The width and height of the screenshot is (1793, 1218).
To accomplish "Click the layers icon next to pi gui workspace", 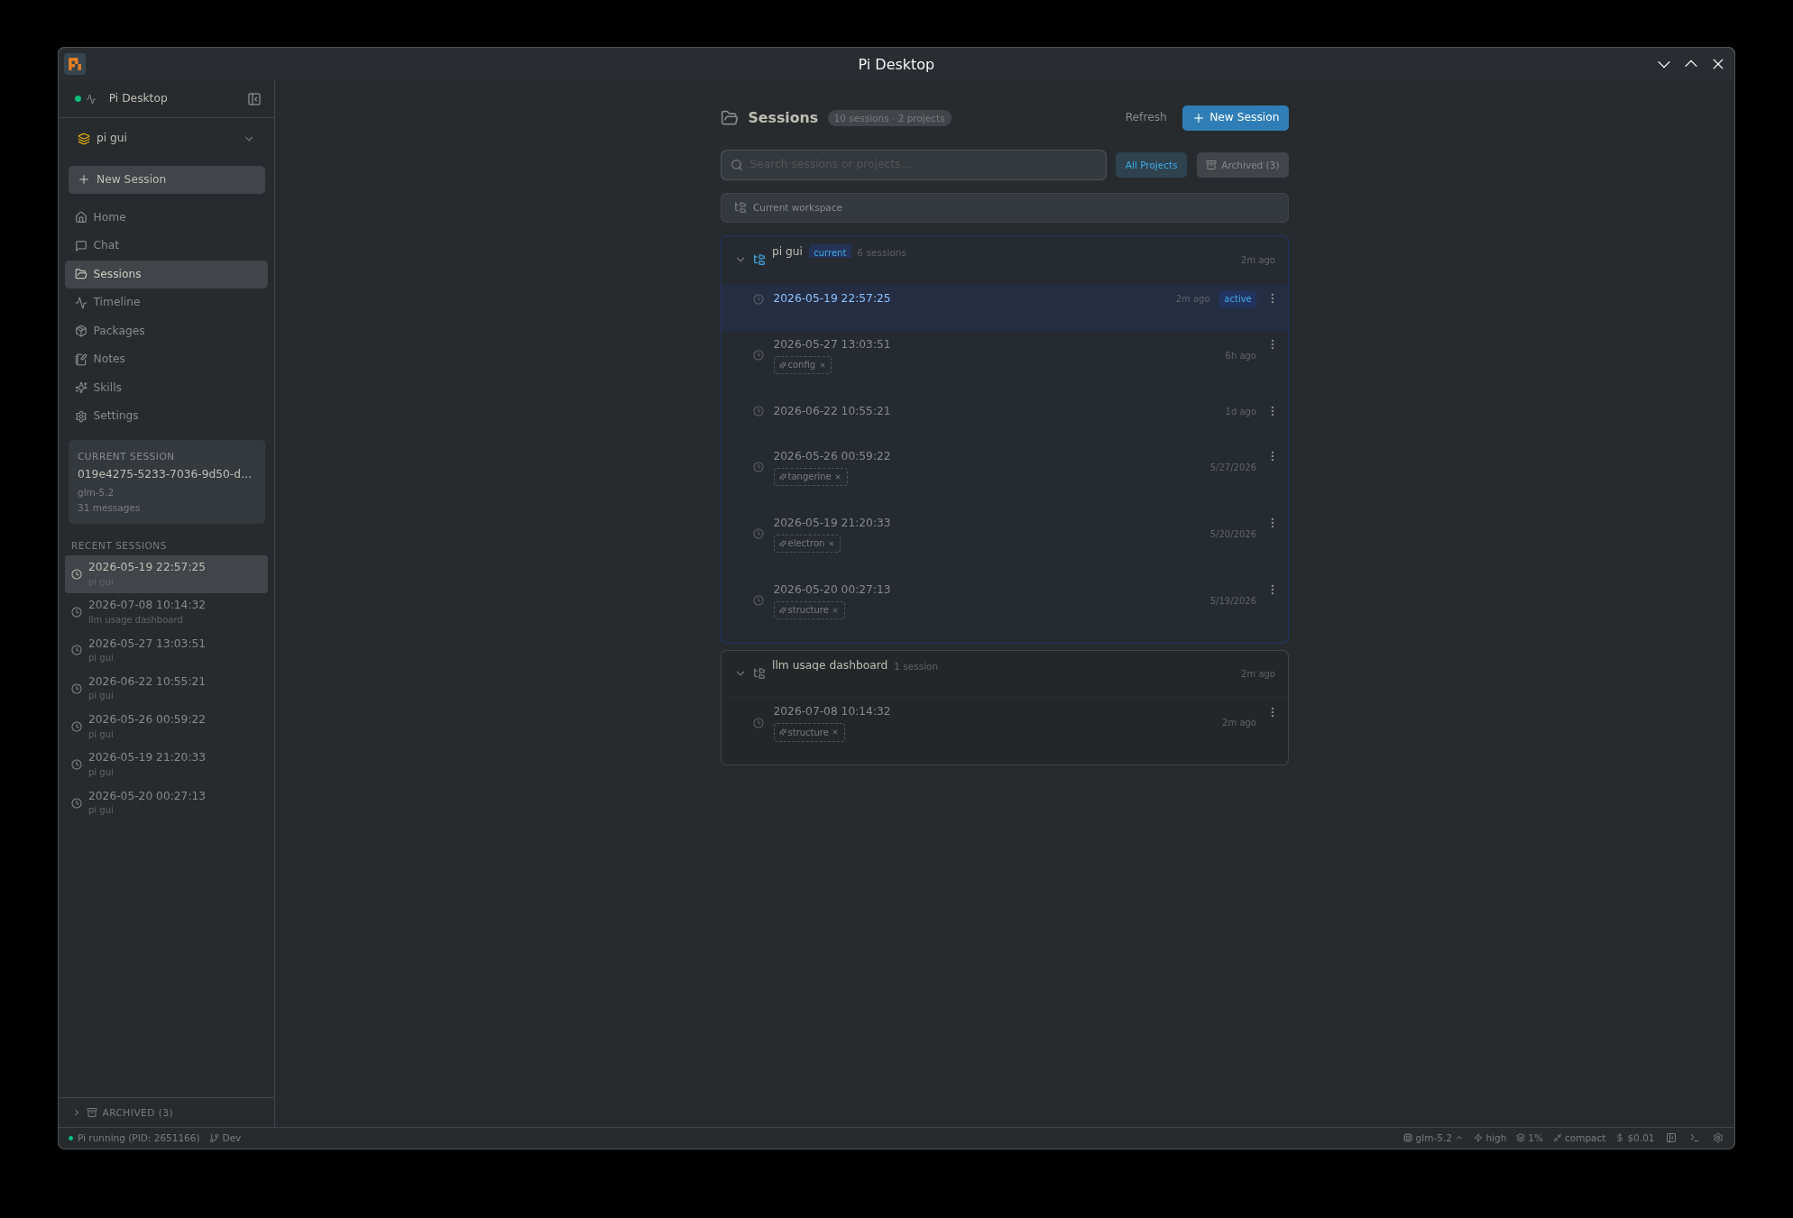I will (84, 139).
